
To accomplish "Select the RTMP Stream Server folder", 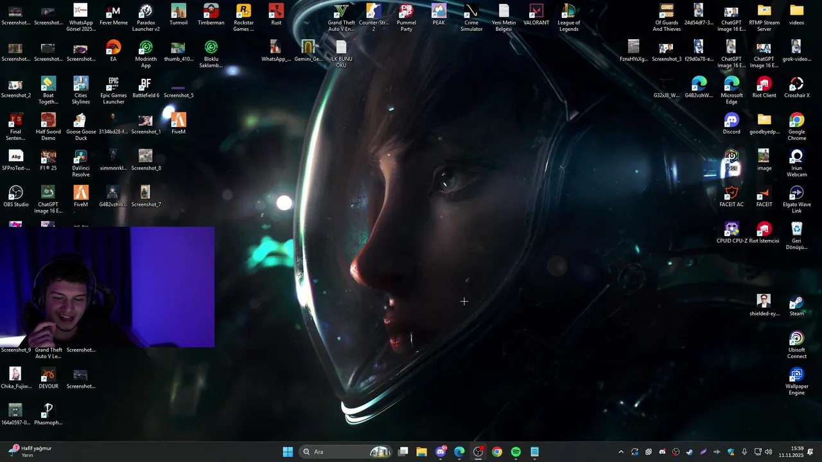I will pos(764,18).
